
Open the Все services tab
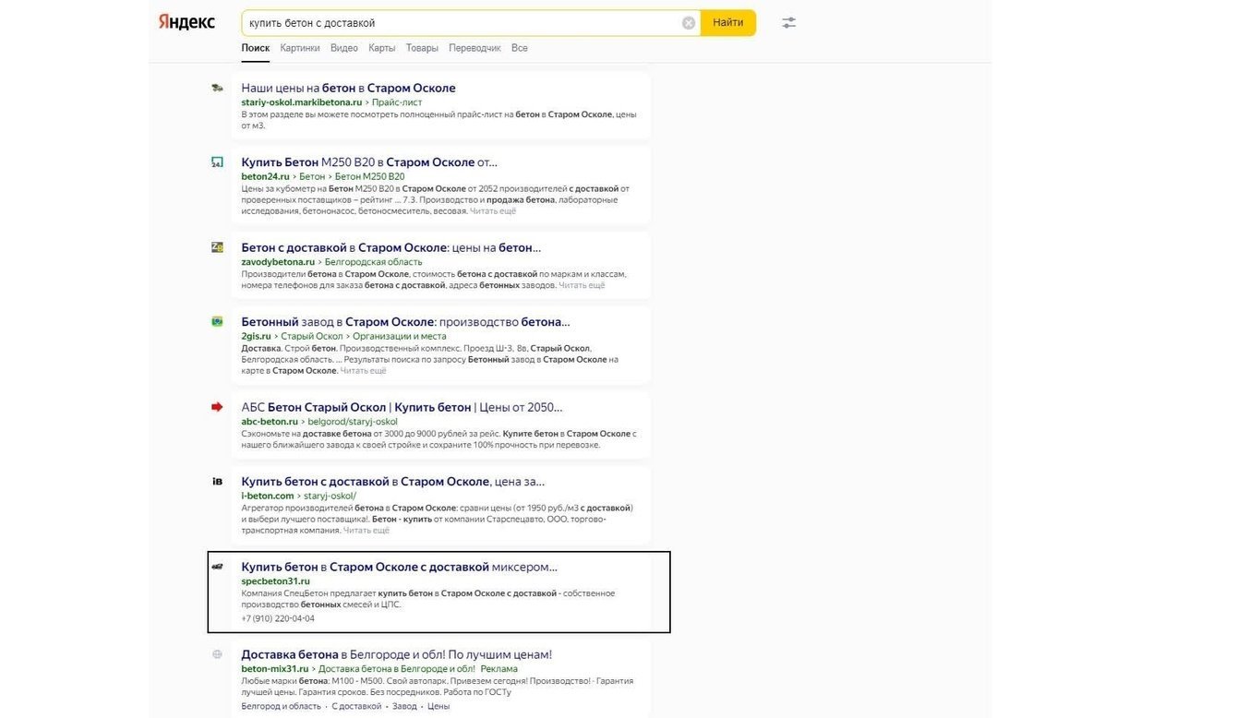(x=520, y=48)
